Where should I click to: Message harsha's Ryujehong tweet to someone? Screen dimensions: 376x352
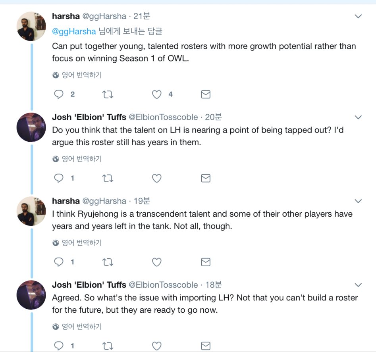pos(205,262)
